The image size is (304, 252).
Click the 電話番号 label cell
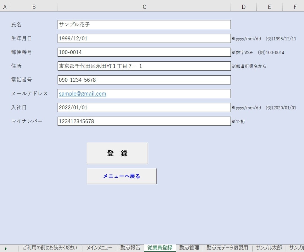point(21,80)
